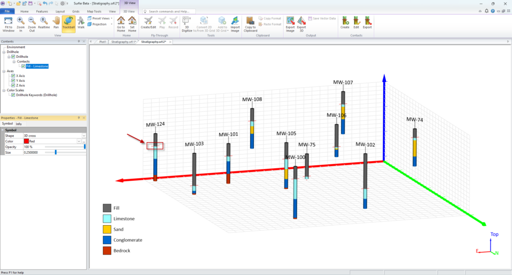This screenshot has width=512, height=275.
Task: Click the Fit to Window tool
Action: (x=8, y=23)
